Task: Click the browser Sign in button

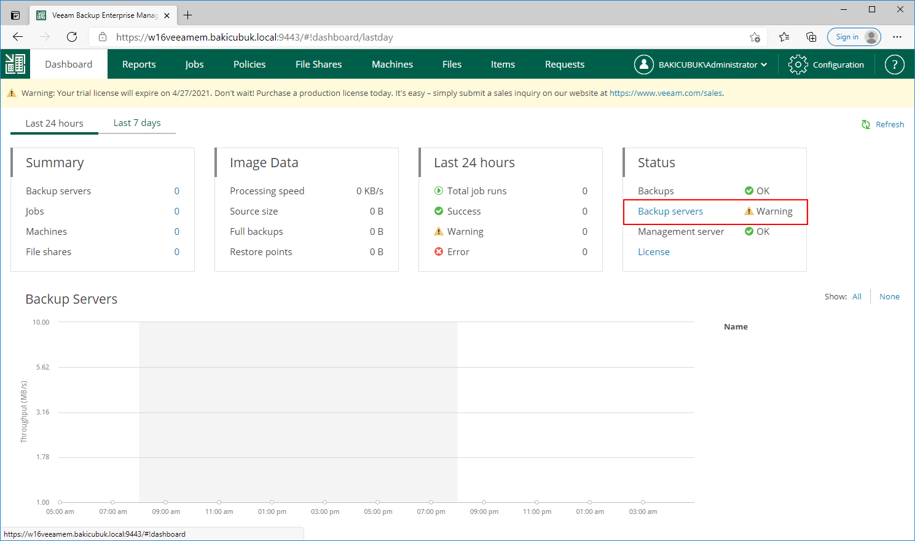Action: 854,37
